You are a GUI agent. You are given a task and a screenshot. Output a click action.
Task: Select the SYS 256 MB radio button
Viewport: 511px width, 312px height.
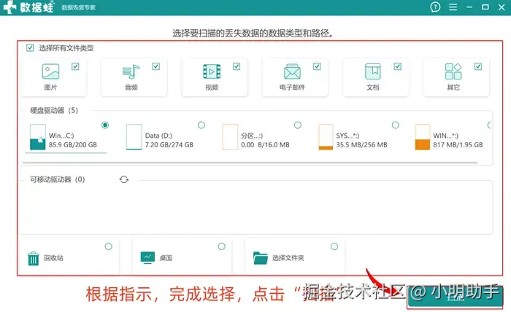pyautogui.click(x=396, y=125)
